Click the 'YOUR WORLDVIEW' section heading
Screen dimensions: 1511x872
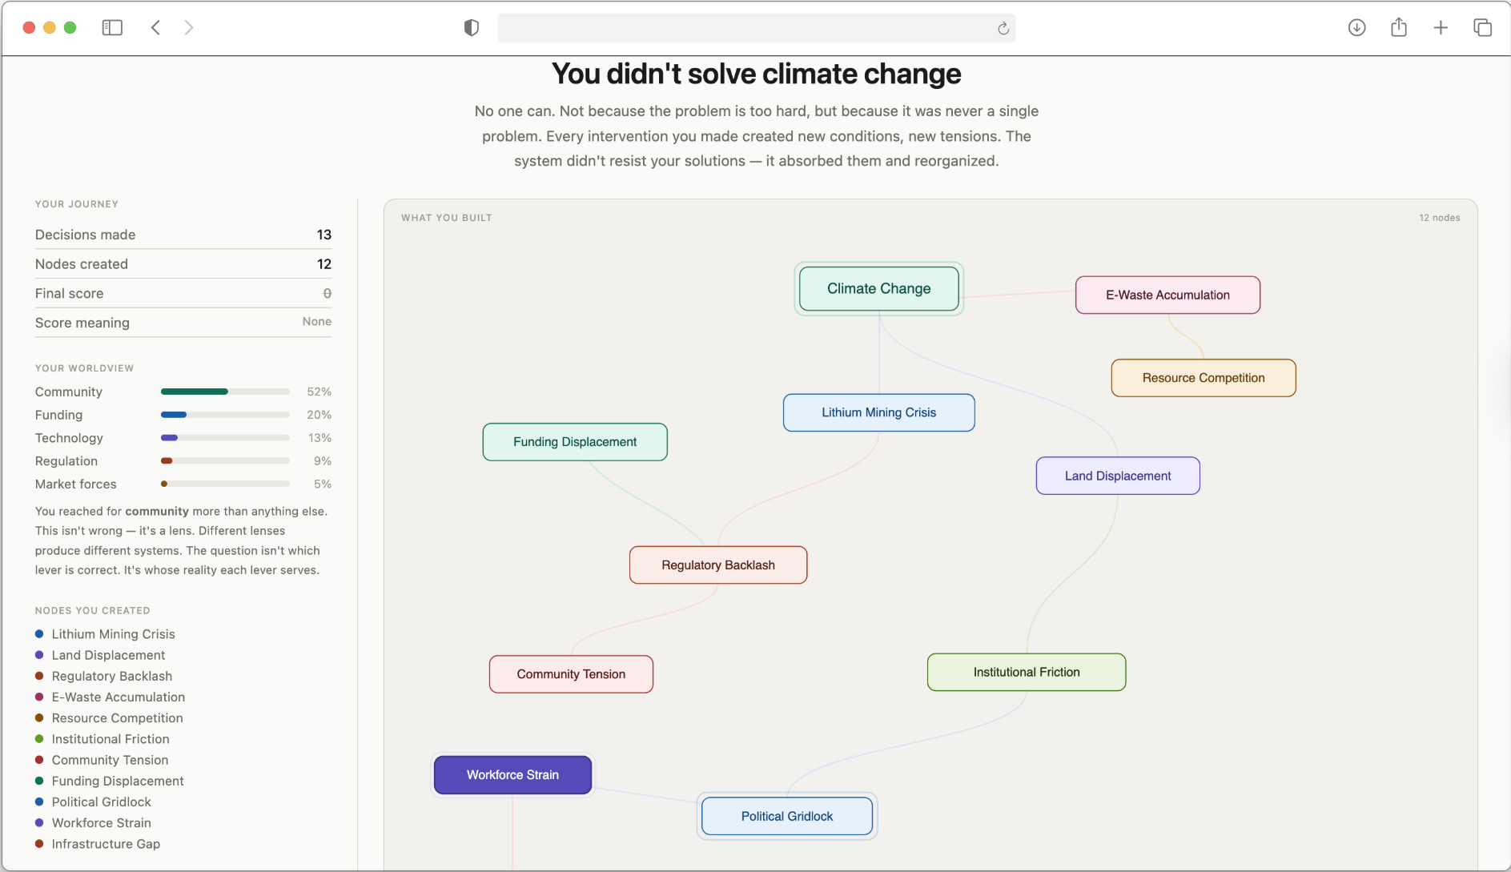(x=84, y=368)
